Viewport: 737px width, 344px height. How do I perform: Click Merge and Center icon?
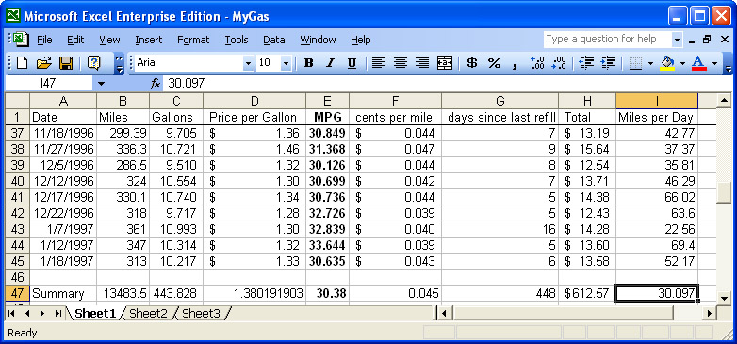pyautogui.click(x=445, y=63)
